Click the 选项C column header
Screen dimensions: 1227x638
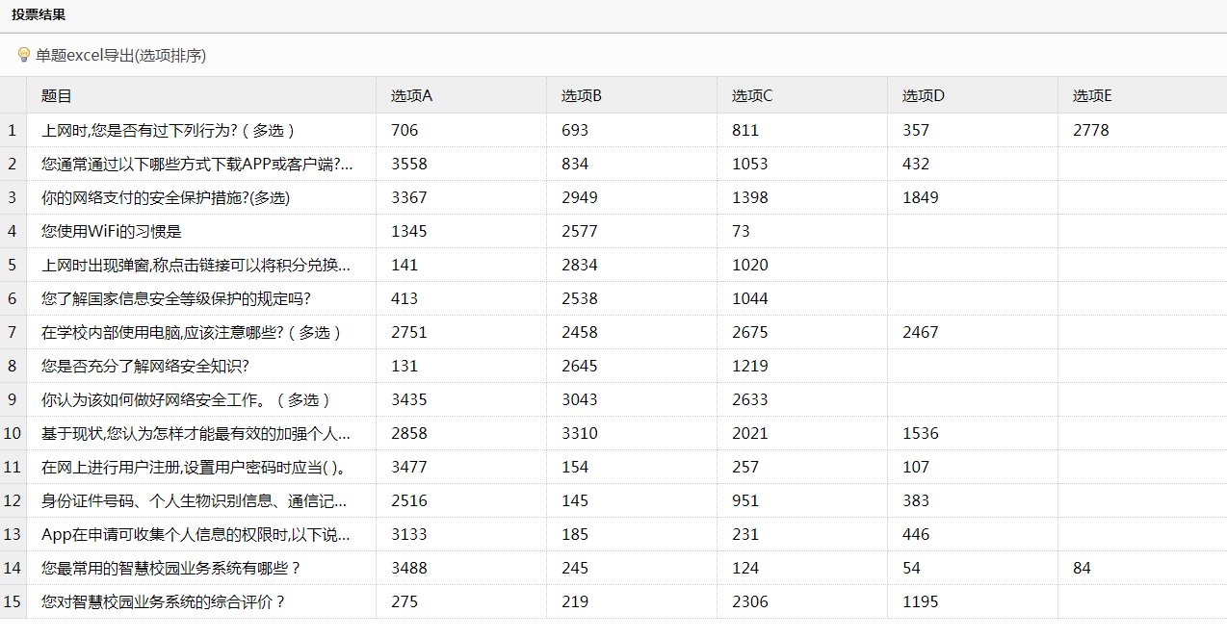(752, 96)
